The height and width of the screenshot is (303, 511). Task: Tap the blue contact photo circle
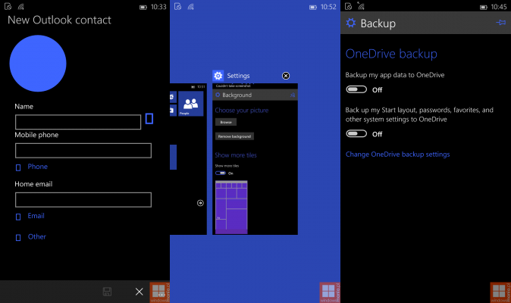[38, 64]
